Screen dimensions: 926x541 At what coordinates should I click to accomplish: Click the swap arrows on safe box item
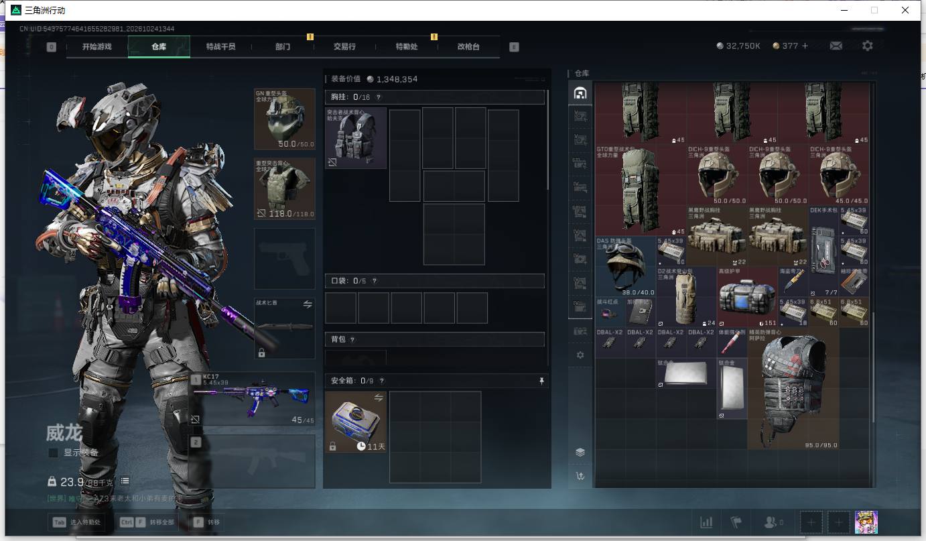click(x=379, y=398)
